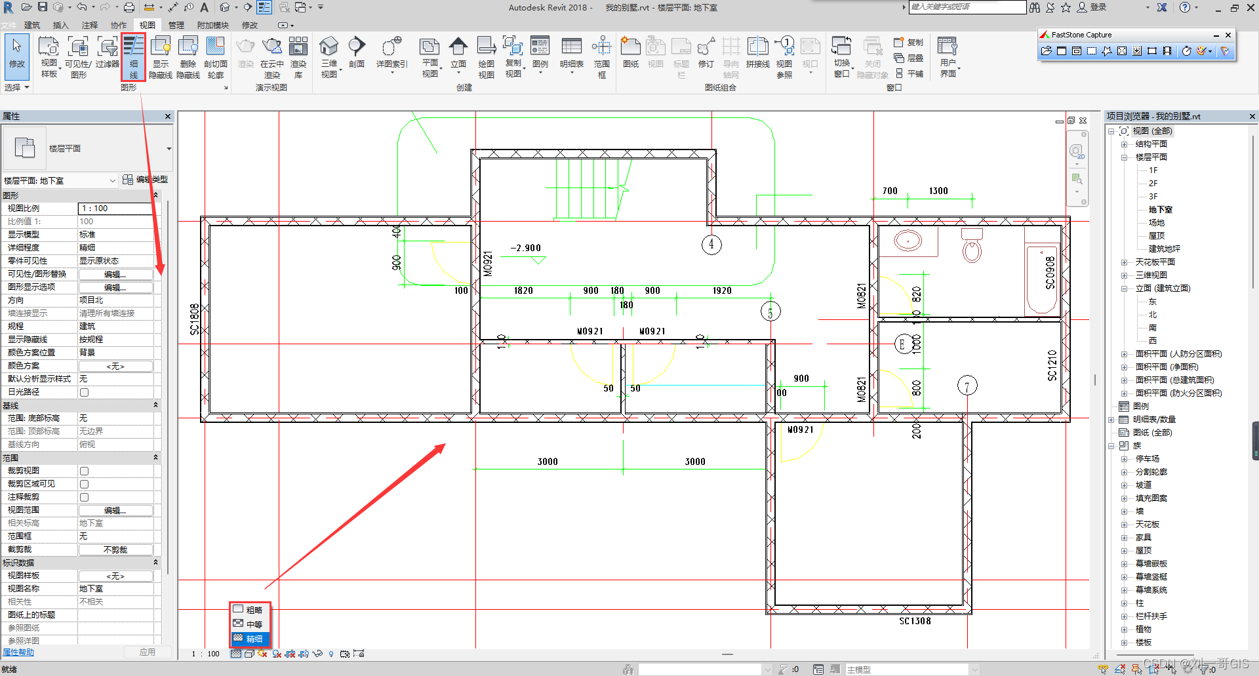
Task: Create a new 图纸 sheet
Action: tap(630, 52)
